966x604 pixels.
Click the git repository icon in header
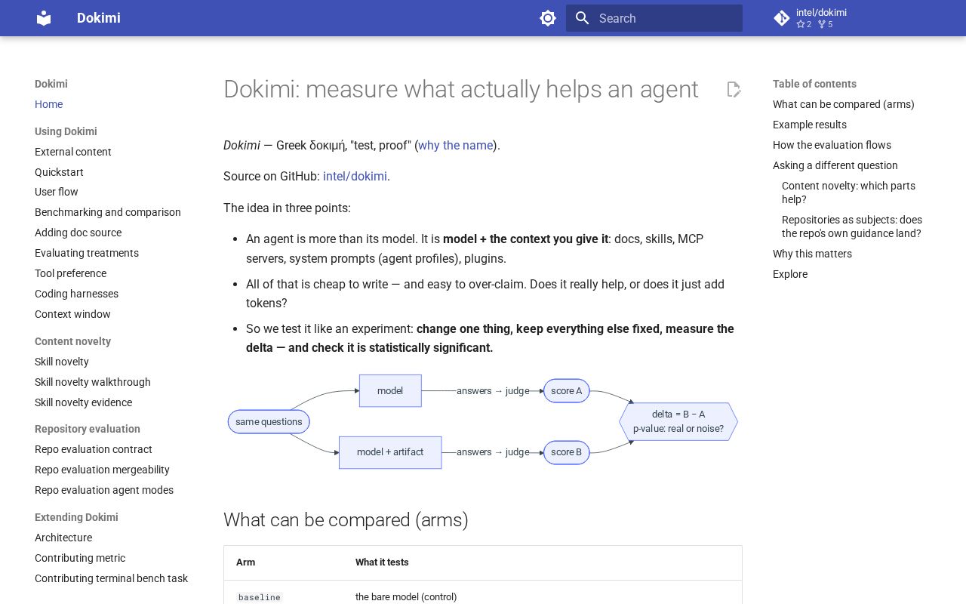point(782,18)
